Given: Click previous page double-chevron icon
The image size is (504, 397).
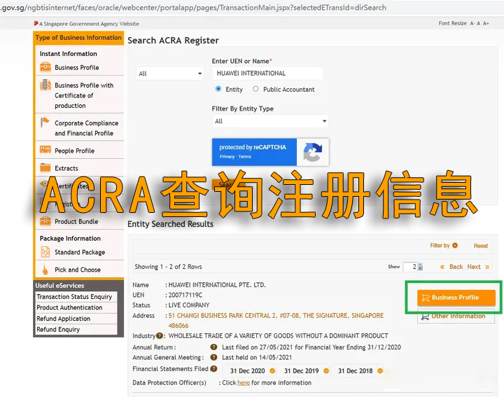Looking at the screenshot, I should point(442,267).
